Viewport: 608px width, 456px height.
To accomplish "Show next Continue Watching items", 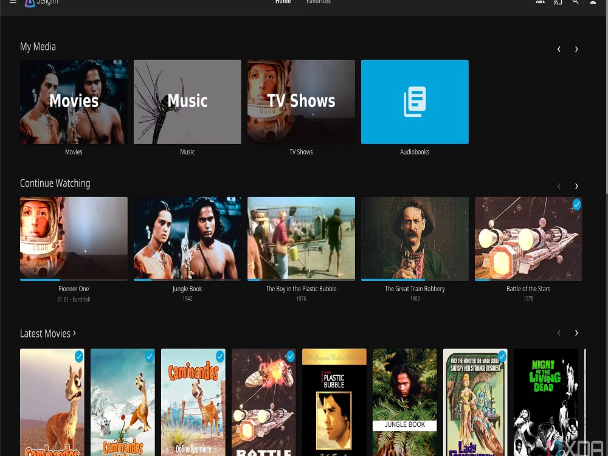I will point(576,186).
